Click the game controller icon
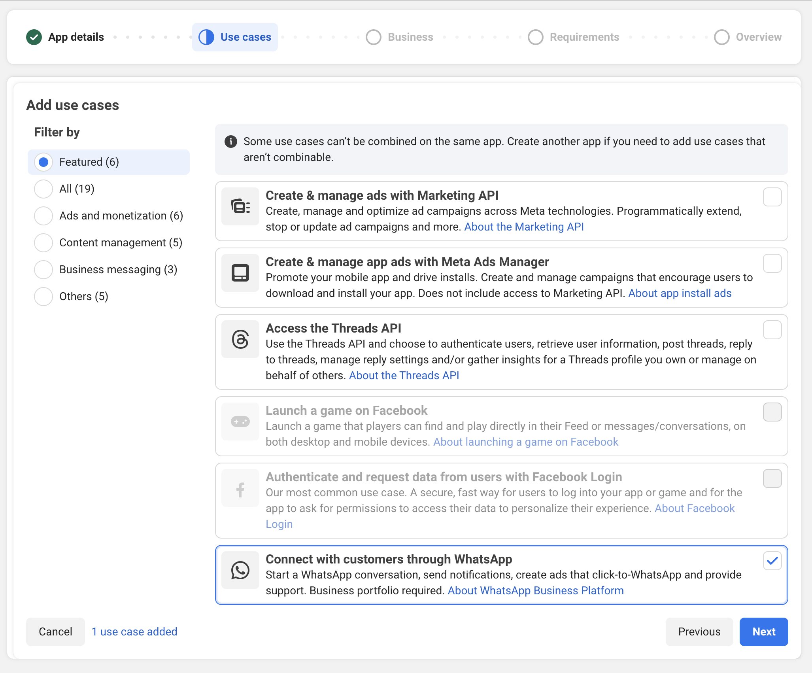The image size is (812, 673). pyautogui.click(x=240, y=422)
